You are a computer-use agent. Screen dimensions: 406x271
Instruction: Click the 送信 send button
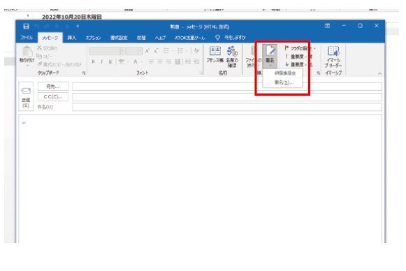tap(26, 96)
